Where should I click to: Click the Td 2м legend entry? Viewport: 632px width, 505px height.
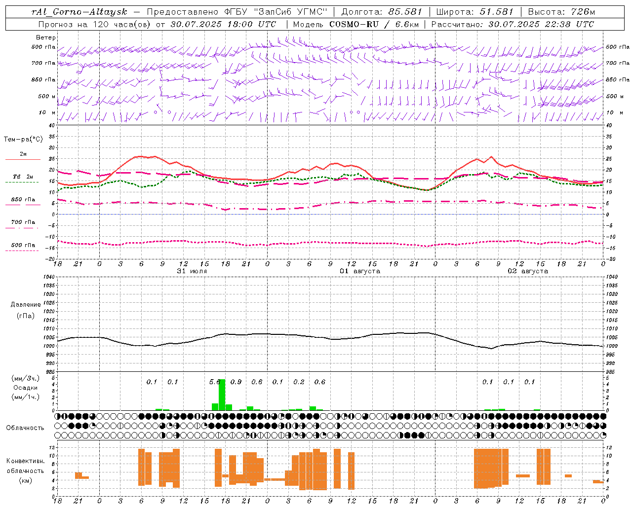23,177
